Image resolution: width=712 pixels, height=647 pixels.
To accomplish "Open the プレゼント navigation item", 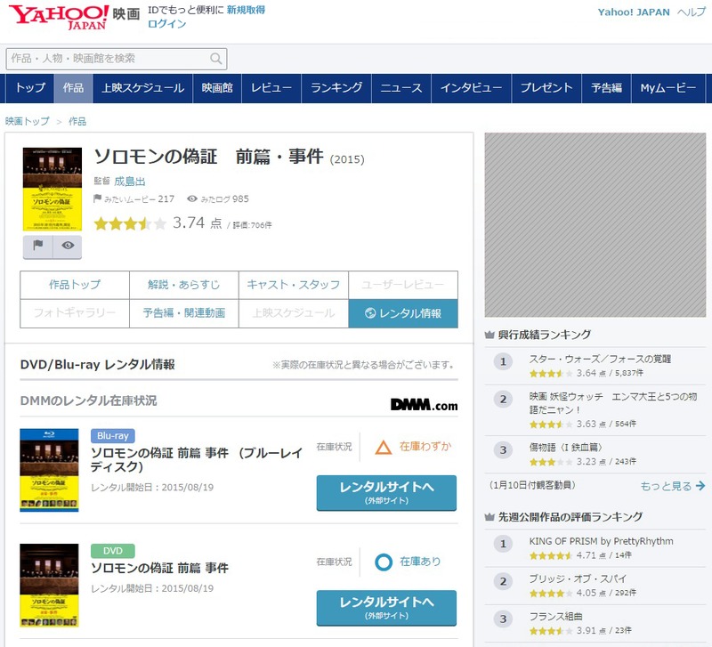I will click(546, 87).
